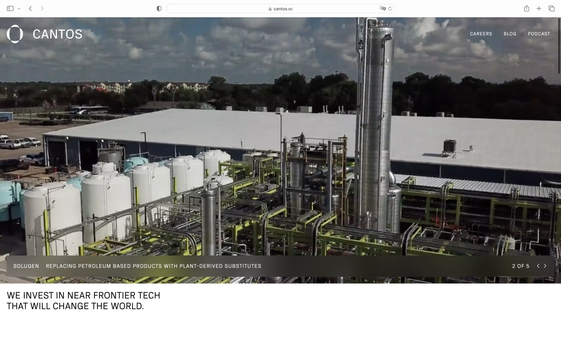Click the SOLUGEN company name

[26, 266]
